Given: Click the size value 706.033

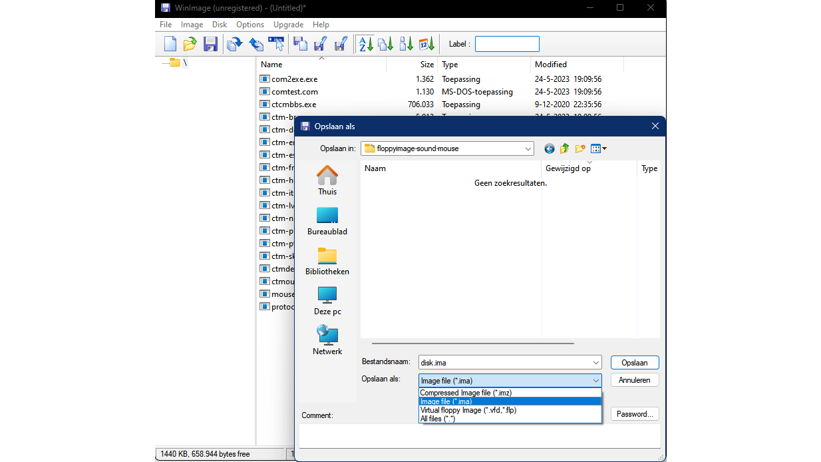Looking at the screenshot, I should pos(420,105).
